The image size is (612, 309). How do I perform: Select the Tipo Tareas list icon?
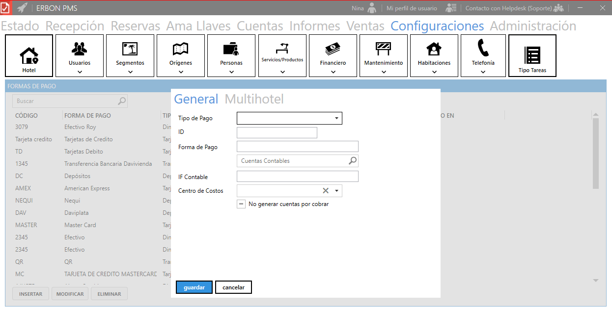click(x=532, y=55)
